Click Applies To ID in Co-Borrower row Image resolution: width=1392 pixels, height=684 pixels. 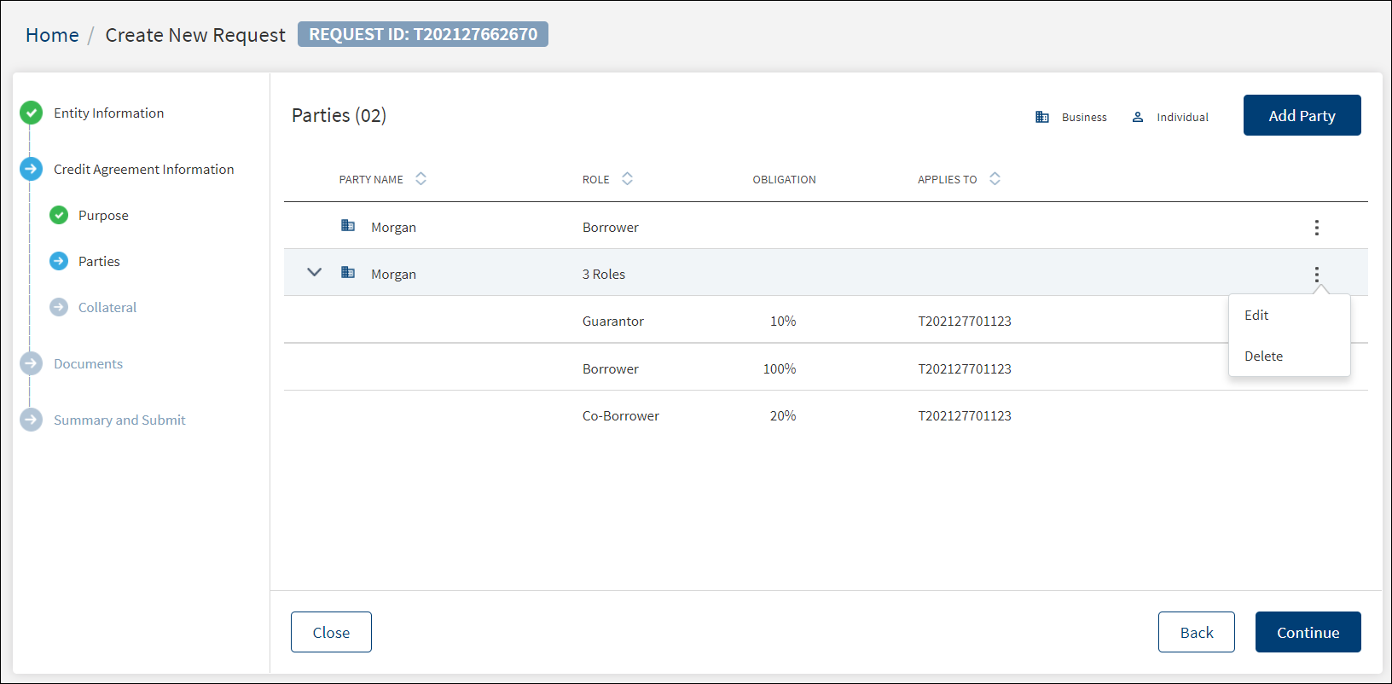tap(965, 416)
